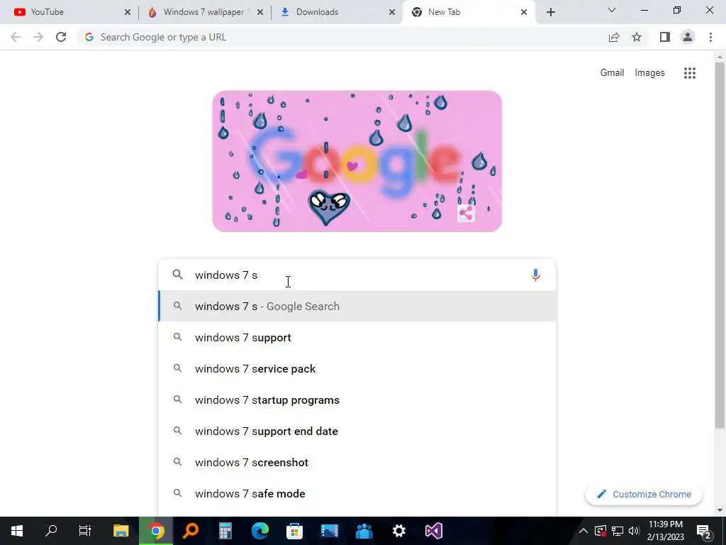Click the page vertical scrollbar
Screen dimensions: 726x545
point(720,246)
